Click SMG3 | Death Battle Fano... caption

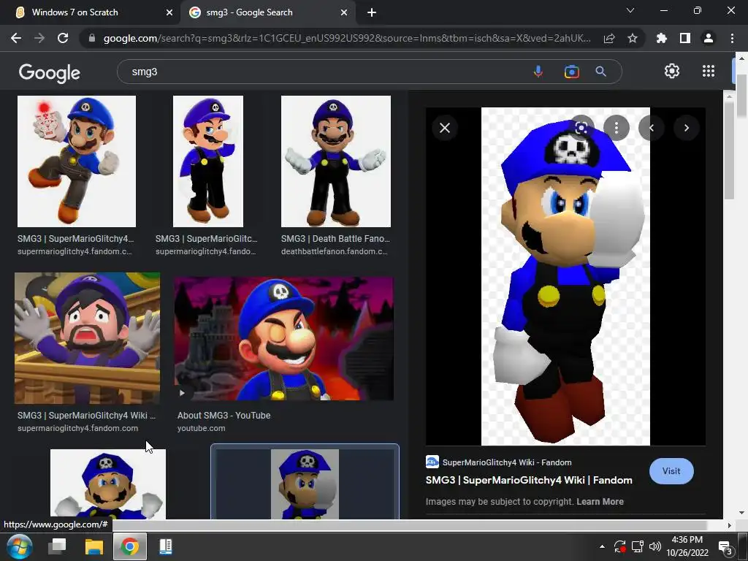pyautogui.click(x=335, y=239)
